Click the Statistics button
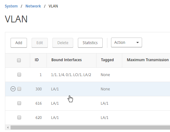Viewport: 170px width, 132px height. coord(90,43)
